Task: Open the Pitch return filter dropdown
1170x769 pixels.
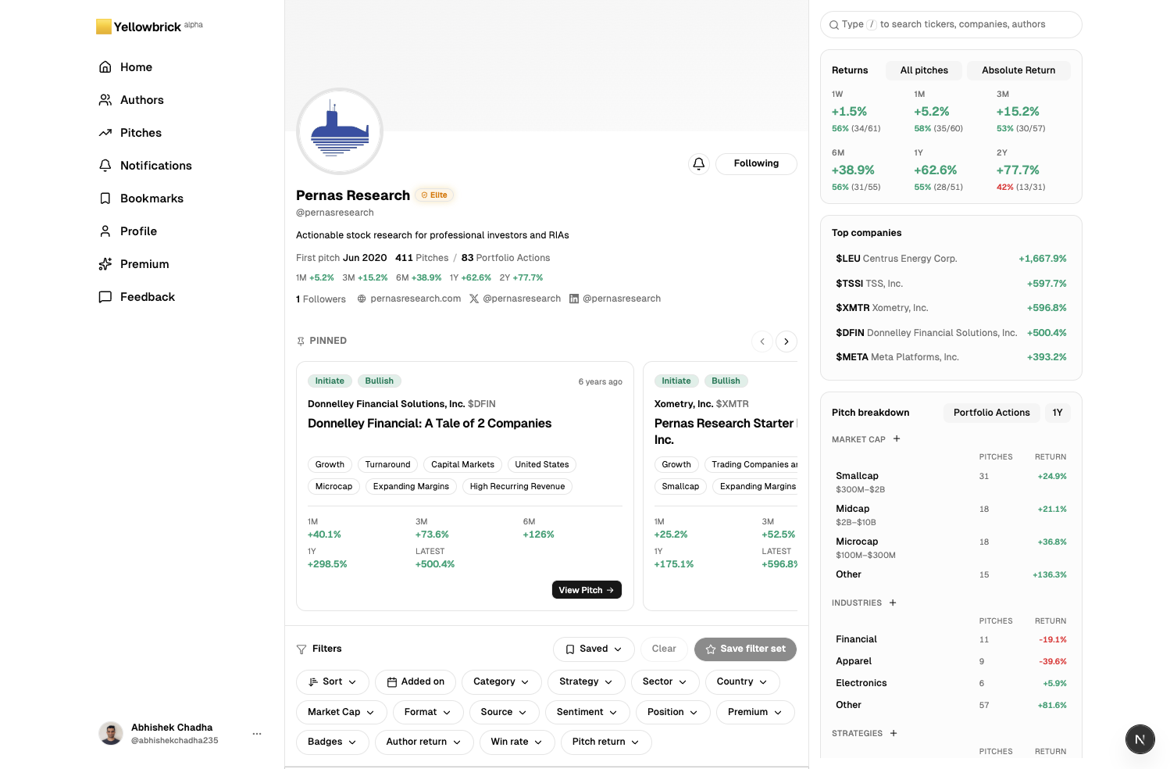Action: pos(606,742)
